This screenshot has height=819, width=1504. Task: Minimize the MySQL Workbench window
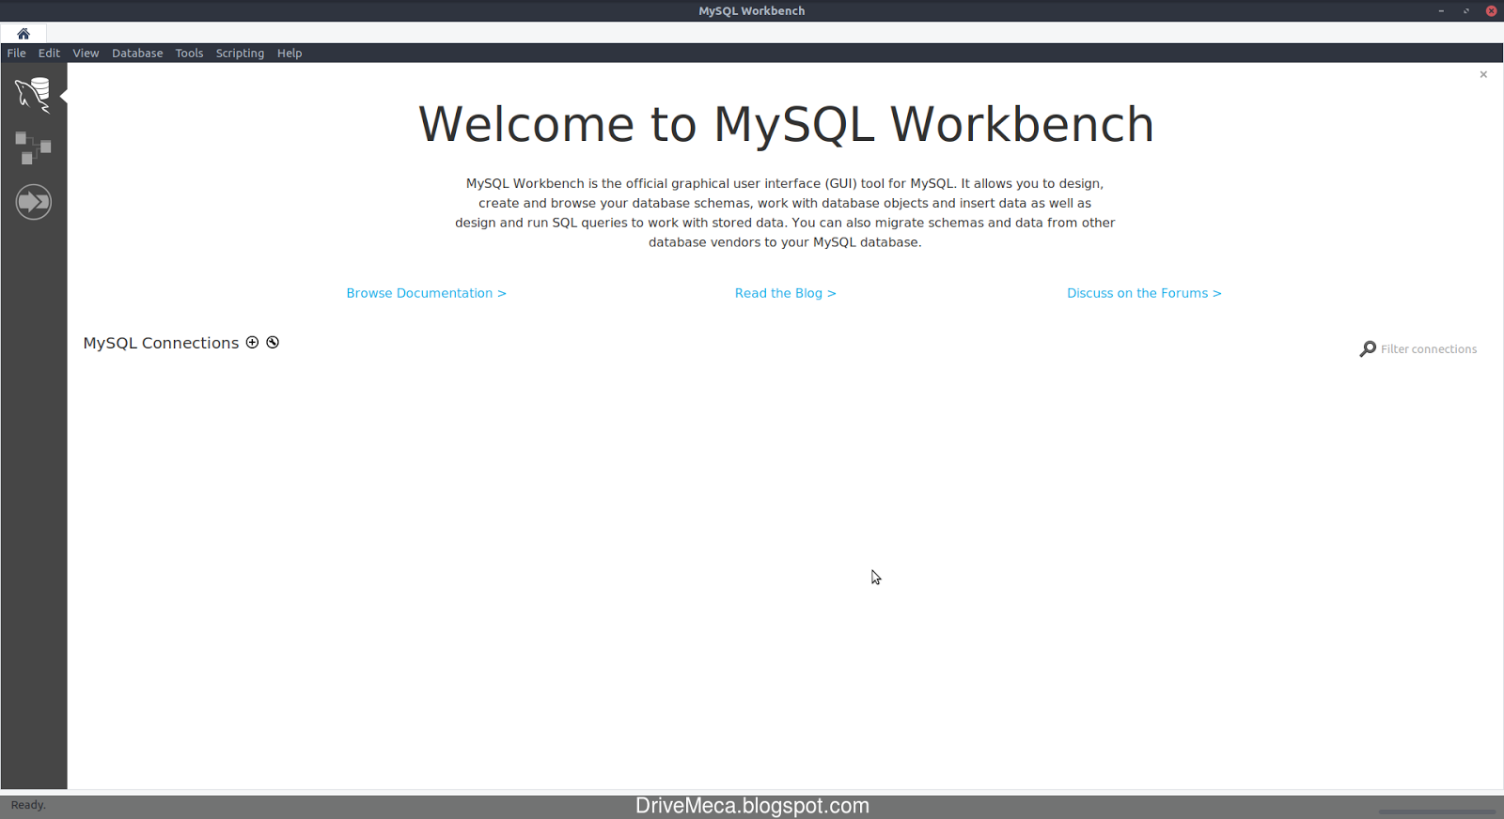1441,11
